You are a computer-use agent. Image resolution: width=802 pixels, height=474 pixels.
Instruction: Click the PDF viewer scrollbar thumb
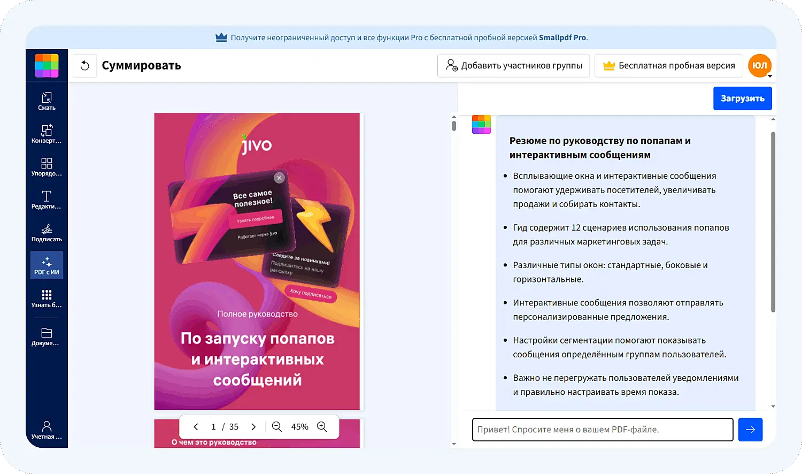(454, 126)
